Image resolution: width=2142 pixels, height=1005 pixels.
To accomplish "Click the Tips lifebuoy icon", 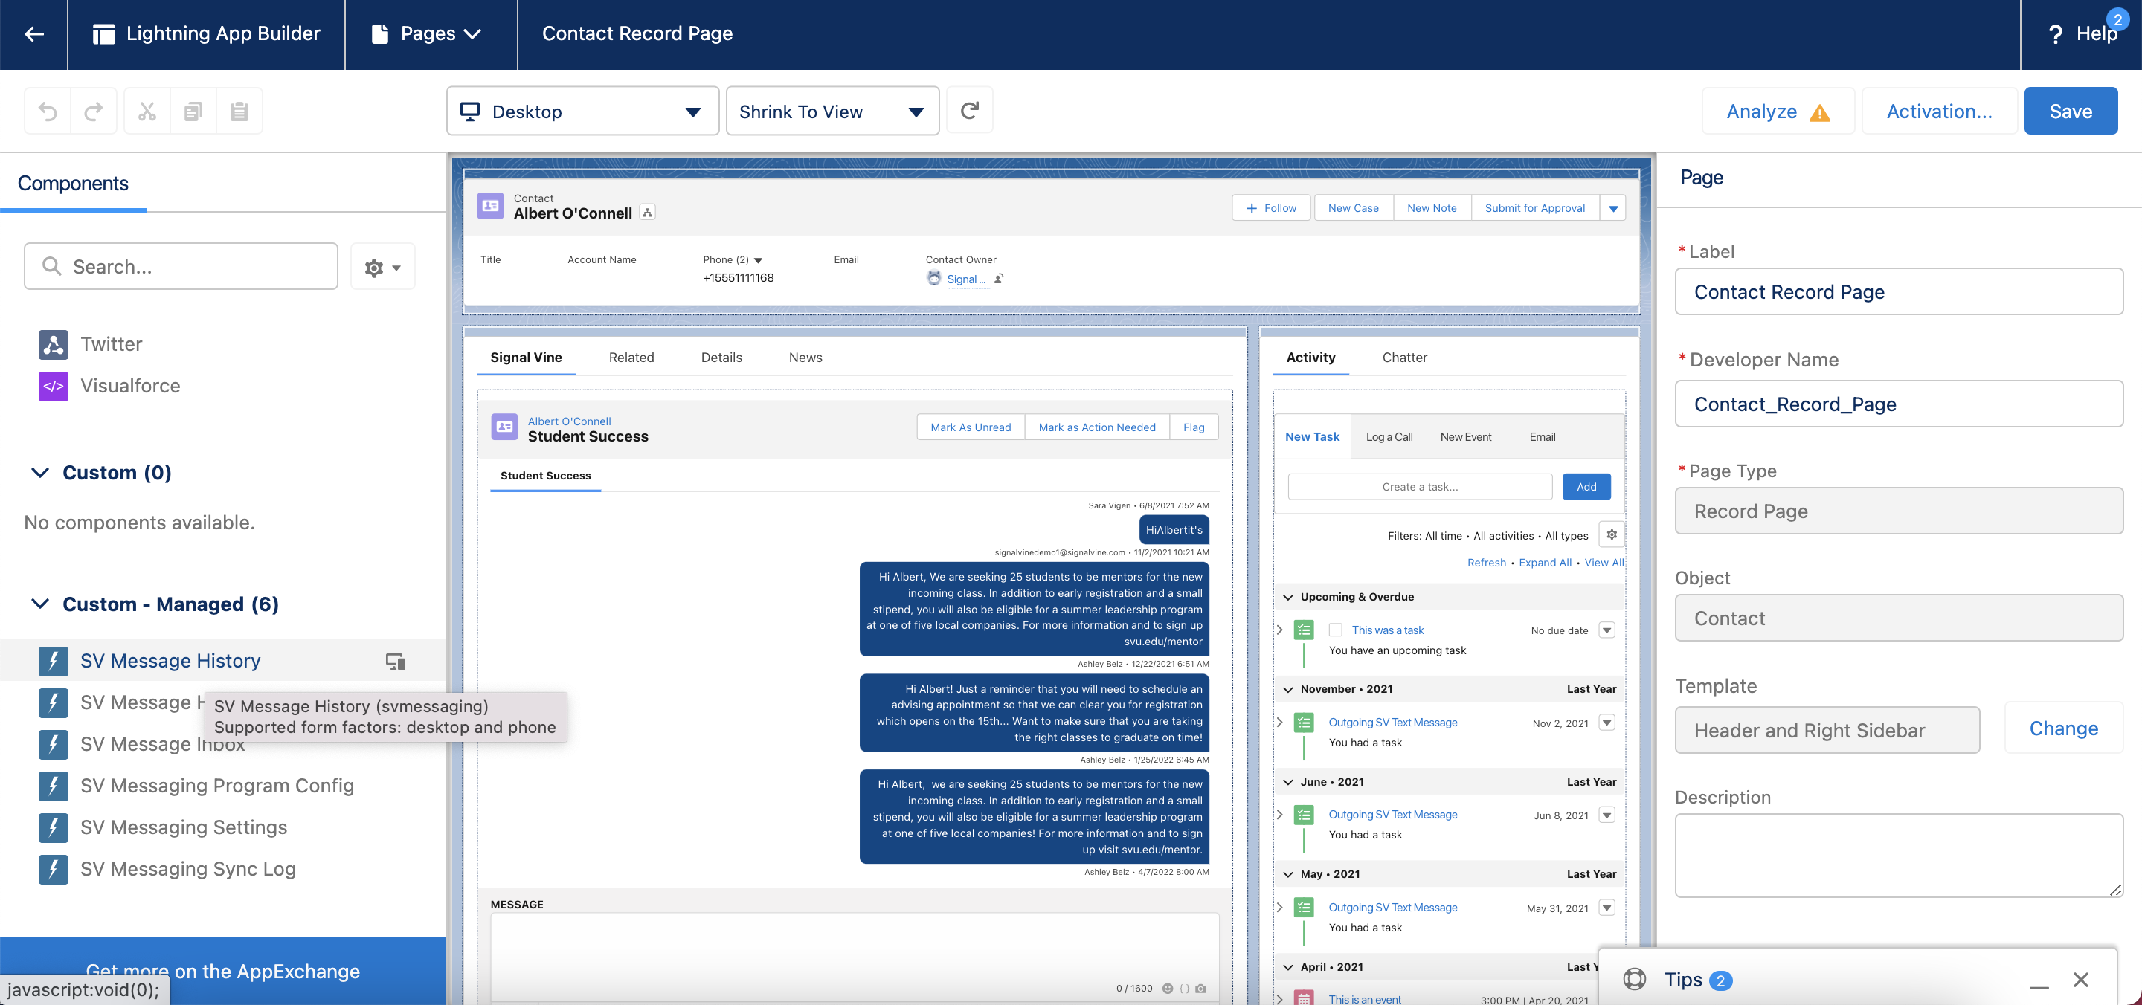I will click(x=1635, y=979).
